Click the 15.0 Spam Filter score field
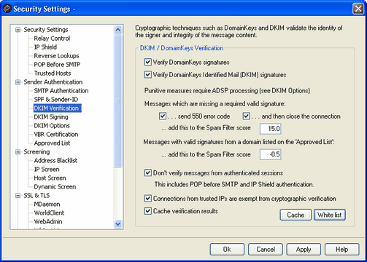The width and height of the screenshot is (367, 262). tap(271, 129)
